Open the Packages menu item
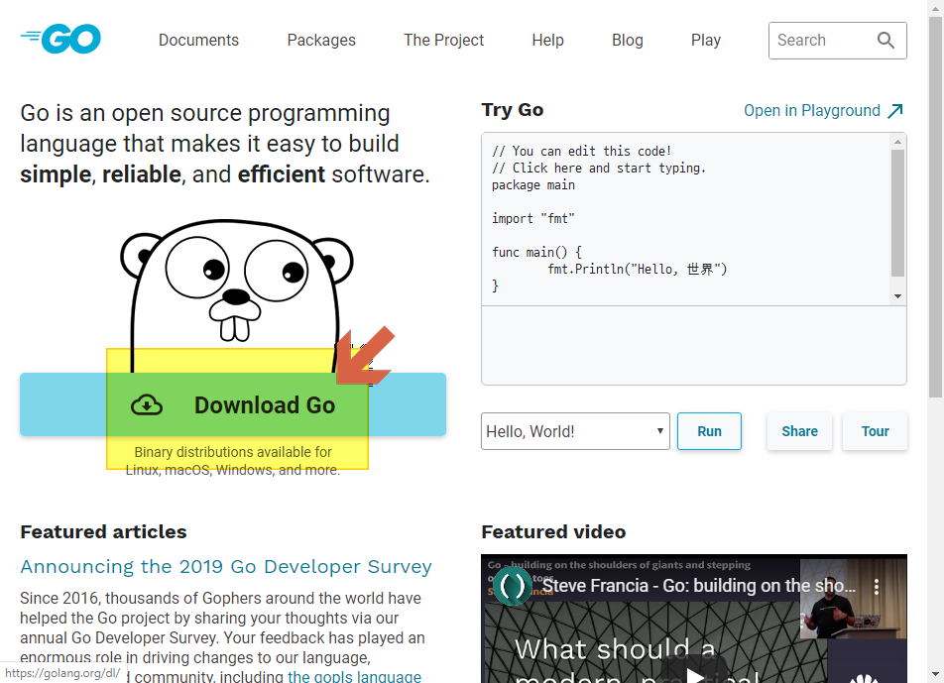The image size is (944, 683). click(x=321, y=41)
